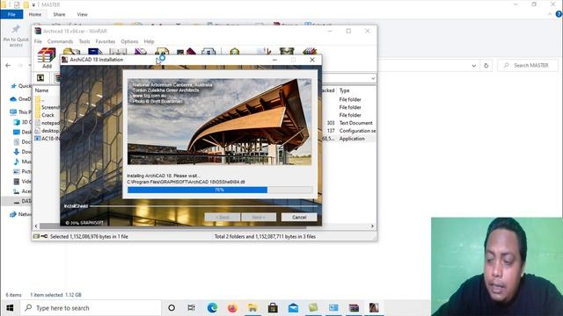Open the Windows Start menu
The height and width of the screenshot is (316, 563).
(10, 308)
